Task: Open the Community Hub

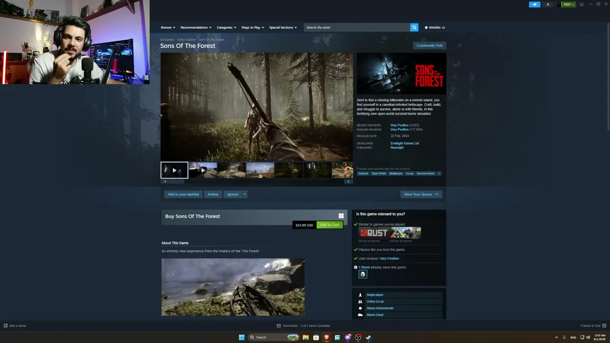Action: click(x=429, y=46)
